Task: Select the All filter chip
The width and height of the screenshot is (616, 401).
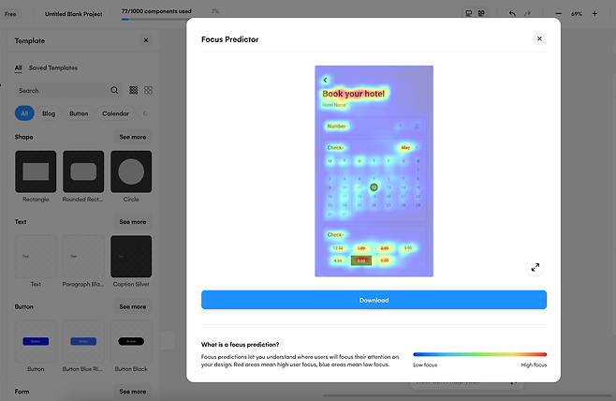Action: coord(24,113)
